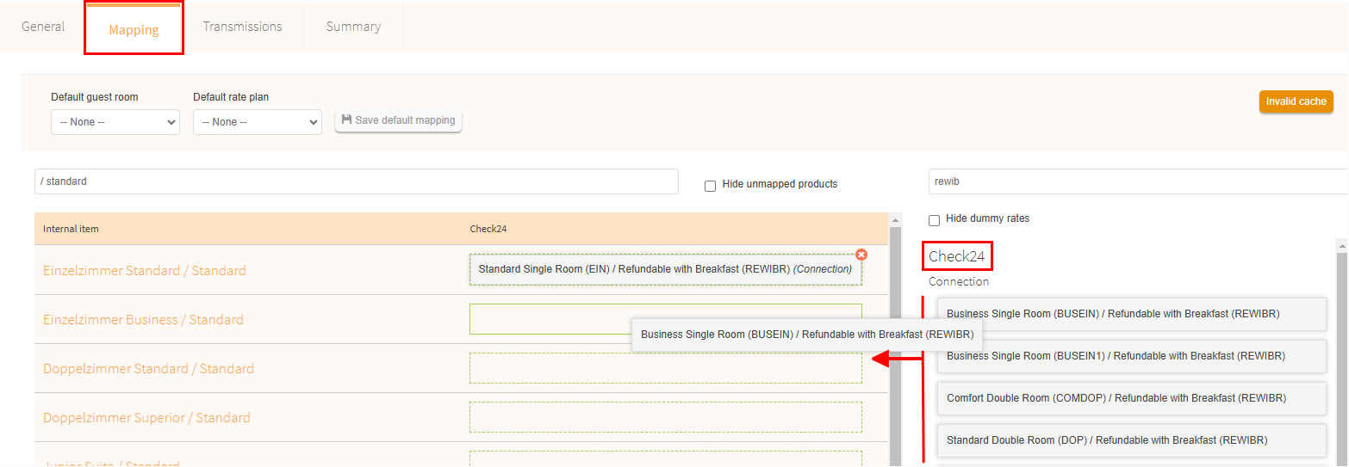Expand Default rate plan dropdown
This screenshot has width=1349, height=467.
tap(257, 122)
